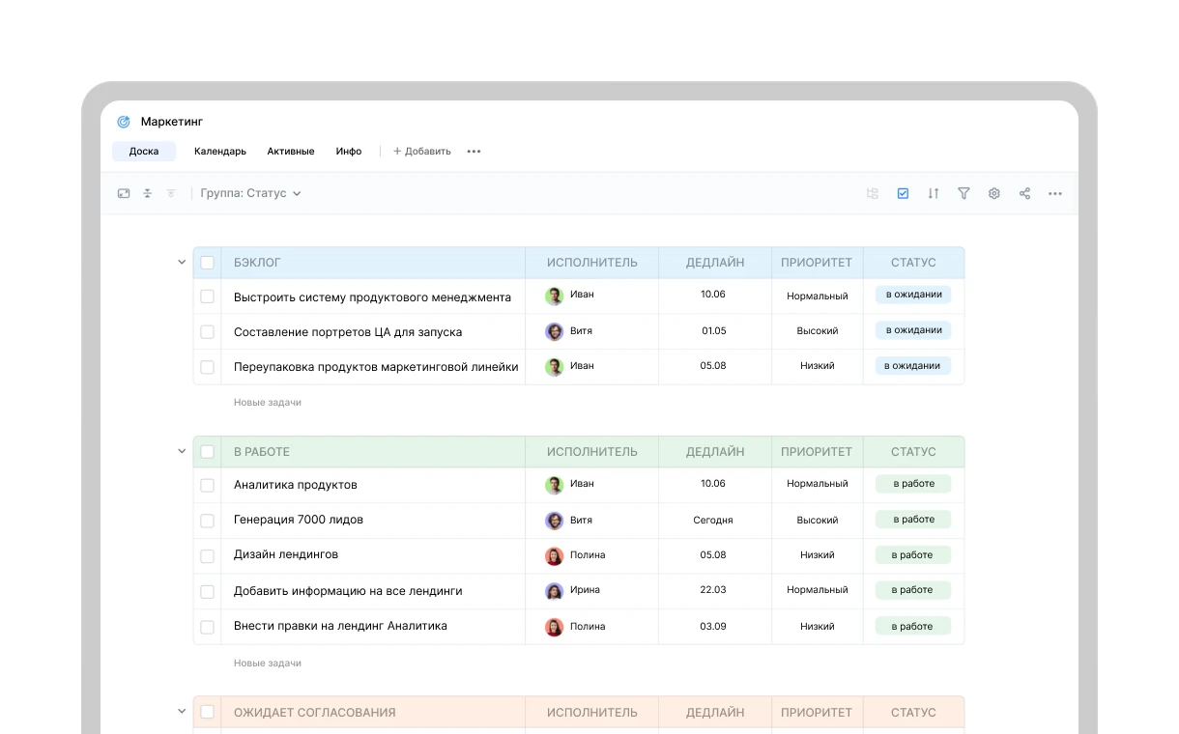Open view settings gear icon

point(993,193)
